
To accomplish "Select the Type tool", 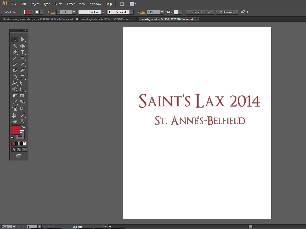I will [x=22, y=52].
